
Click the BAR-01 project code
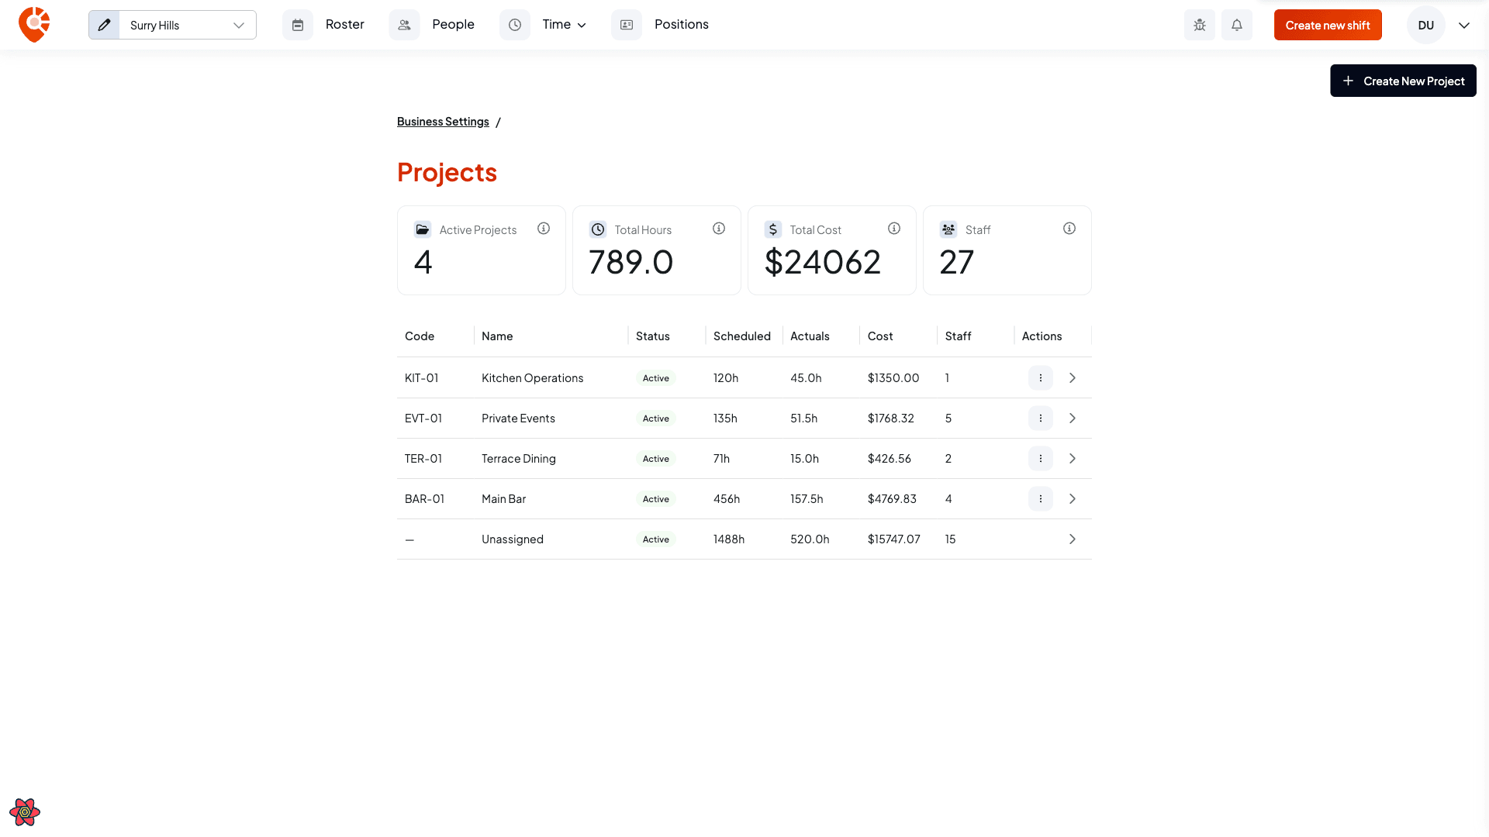[424, 499]
